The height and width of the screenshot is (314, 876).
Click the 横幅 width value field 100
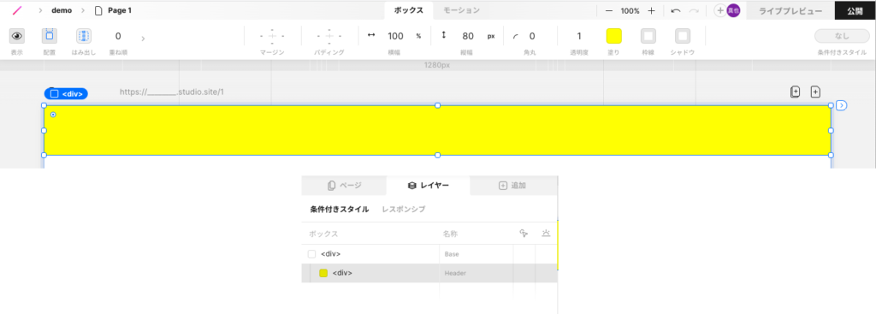(x=395, y=36)
